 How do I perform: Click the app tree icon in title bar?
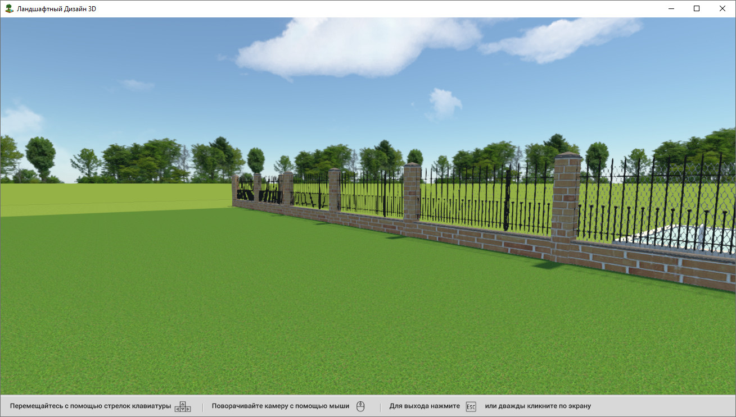coord(9,8)
